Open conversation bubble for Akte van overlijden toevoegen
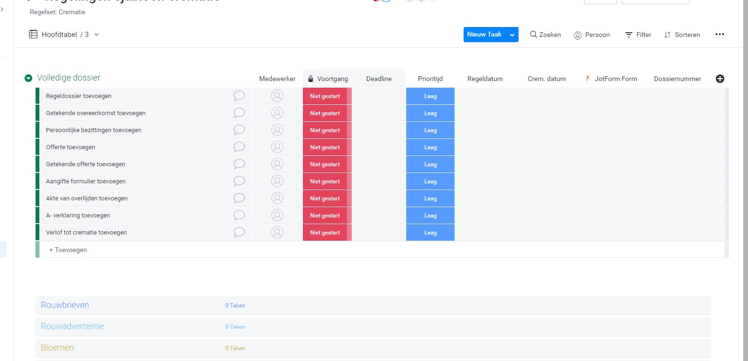 click(239, 198)
